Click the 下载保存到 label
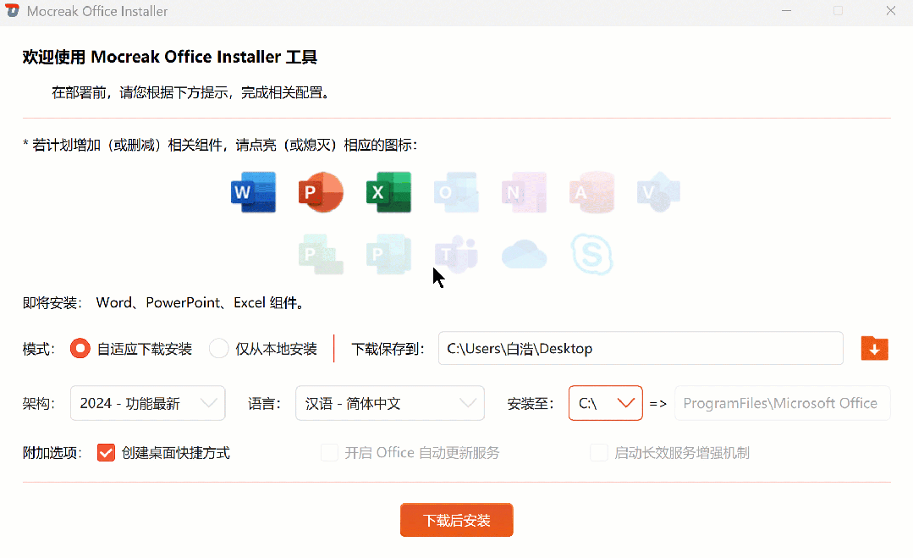Image resolution: width=913 pixels, height=558 pixels. pyautogui.click(x=388, y=349)
